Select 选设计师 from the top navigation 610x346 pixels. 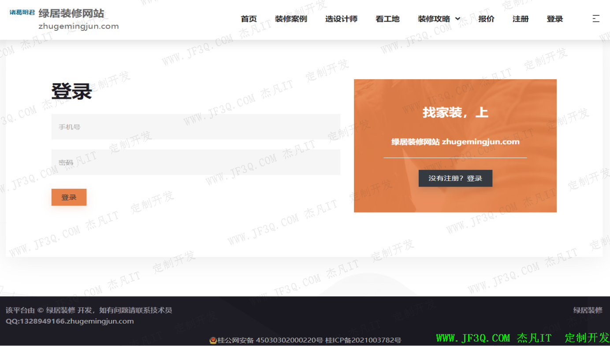tap(341, 19)
